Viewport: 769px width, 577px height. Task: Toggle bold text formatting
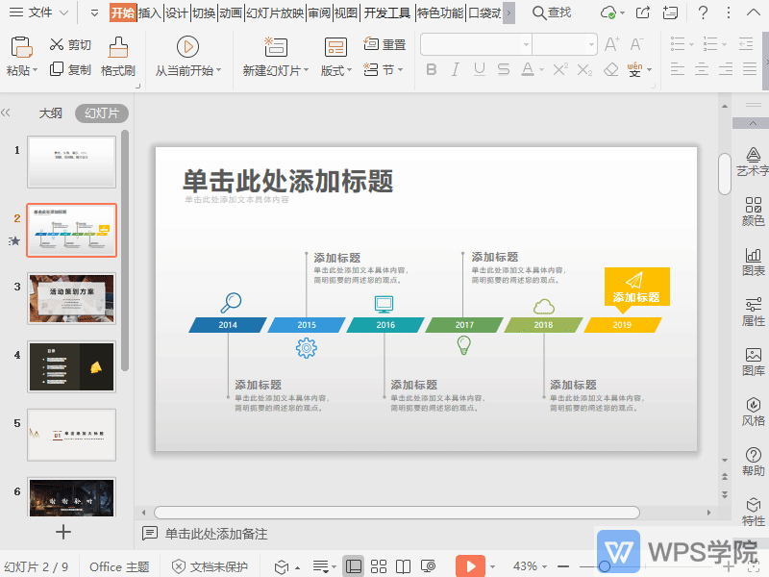tap(432, 70)
